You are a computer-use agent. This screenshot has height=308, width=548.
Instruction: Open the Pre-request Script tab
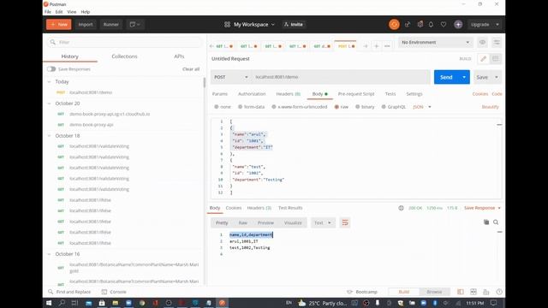(356, 94)
